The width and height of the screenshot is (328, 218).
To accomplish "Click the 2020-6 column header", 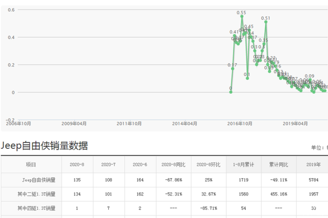I will 140,165.
